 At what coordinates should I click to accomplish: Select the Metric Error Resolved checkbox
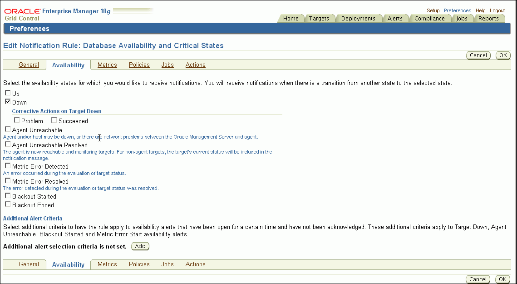pyautogui.click(x=8, y=181)
